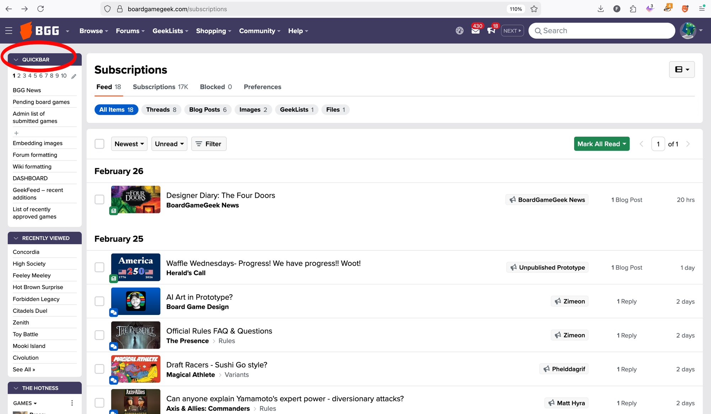Image resolution: width=711 pixels, height=414 pixels.
Task: Check the select-all checkbox above the feed
Action: coord(100,143)
